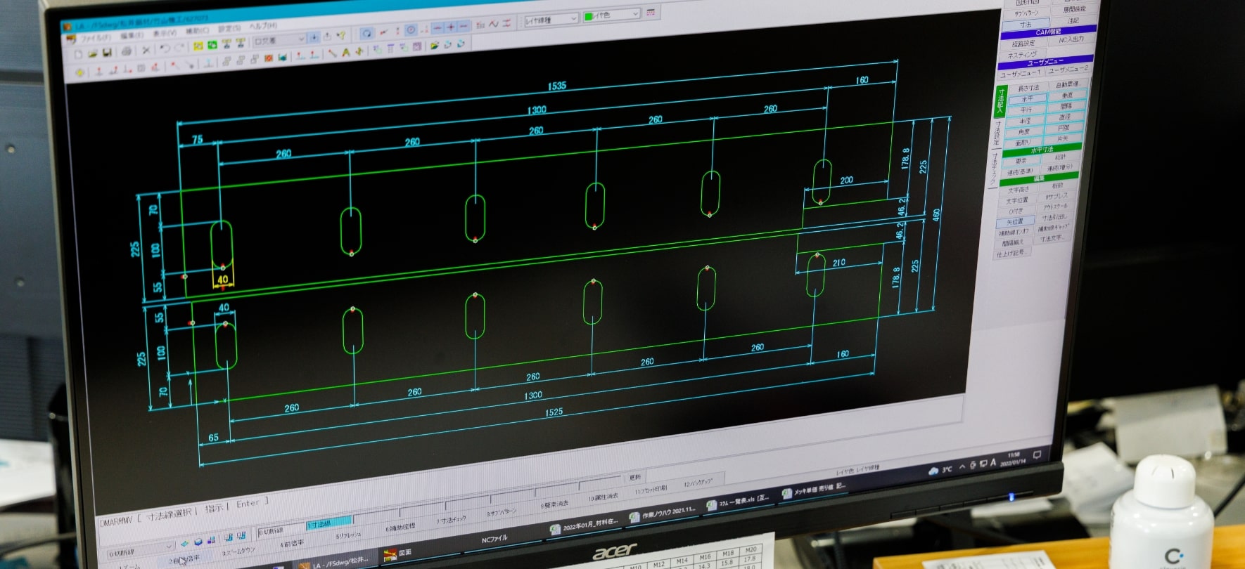Click the Print icon in toolbar
Image resolution: width=1245 pixels, height=569 pixels.
click(127, 51)
